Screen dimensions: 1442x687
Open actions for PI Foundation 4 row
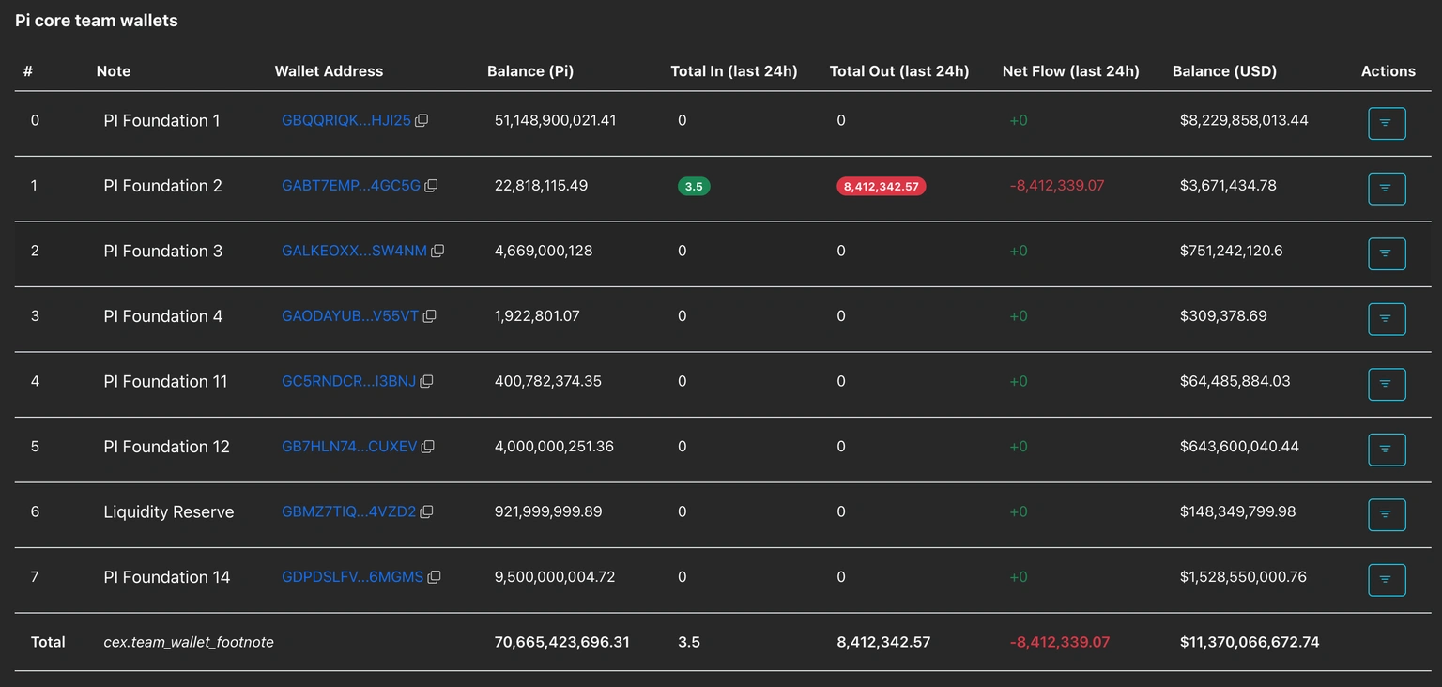(x=1387, y=319)
